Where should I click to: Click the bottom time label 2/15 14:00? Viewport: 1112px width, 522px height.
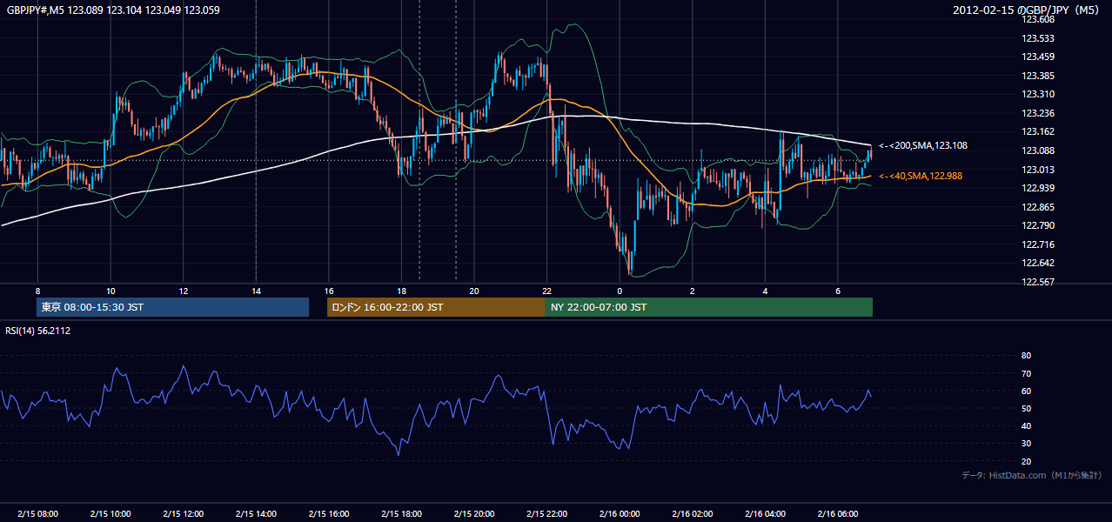(x=256, y=513)
